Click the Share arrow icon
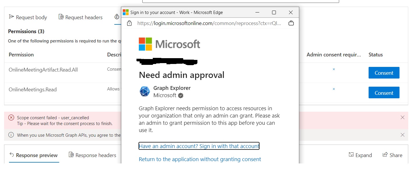The image size is (410, 187). click(385, 154)
